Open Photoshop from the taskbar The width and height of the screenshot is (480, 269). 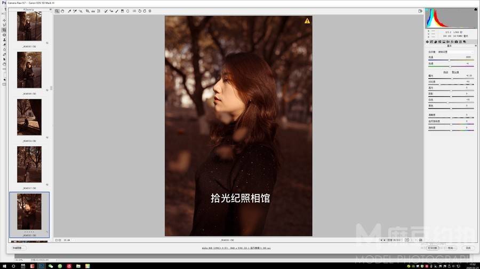click(x=41, y=266)
